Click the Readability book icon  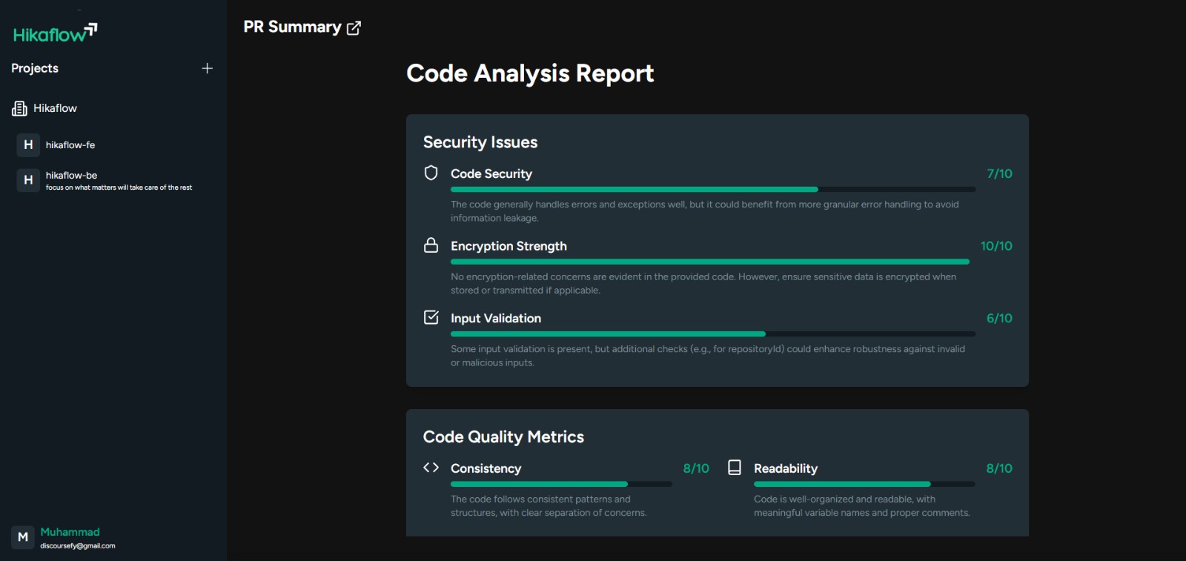pos(734,468)
